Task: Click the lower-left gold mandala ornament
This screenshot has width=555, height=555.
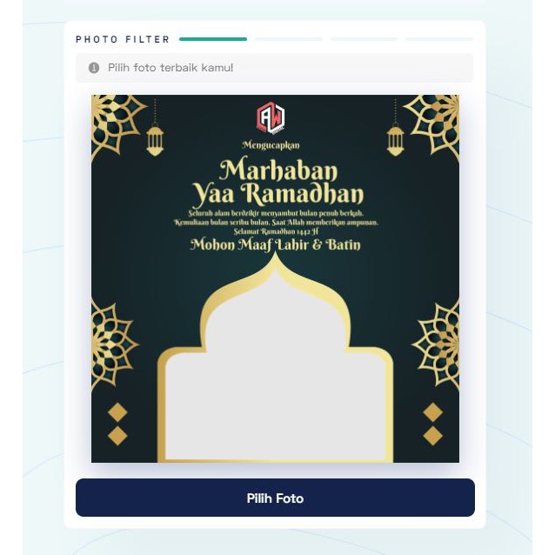Action: (114, 345)
